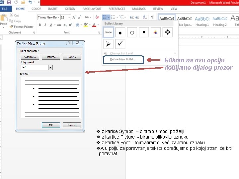Select the Format Painter brush
Viewport: 239px width, 179px height.
point(21,27)
